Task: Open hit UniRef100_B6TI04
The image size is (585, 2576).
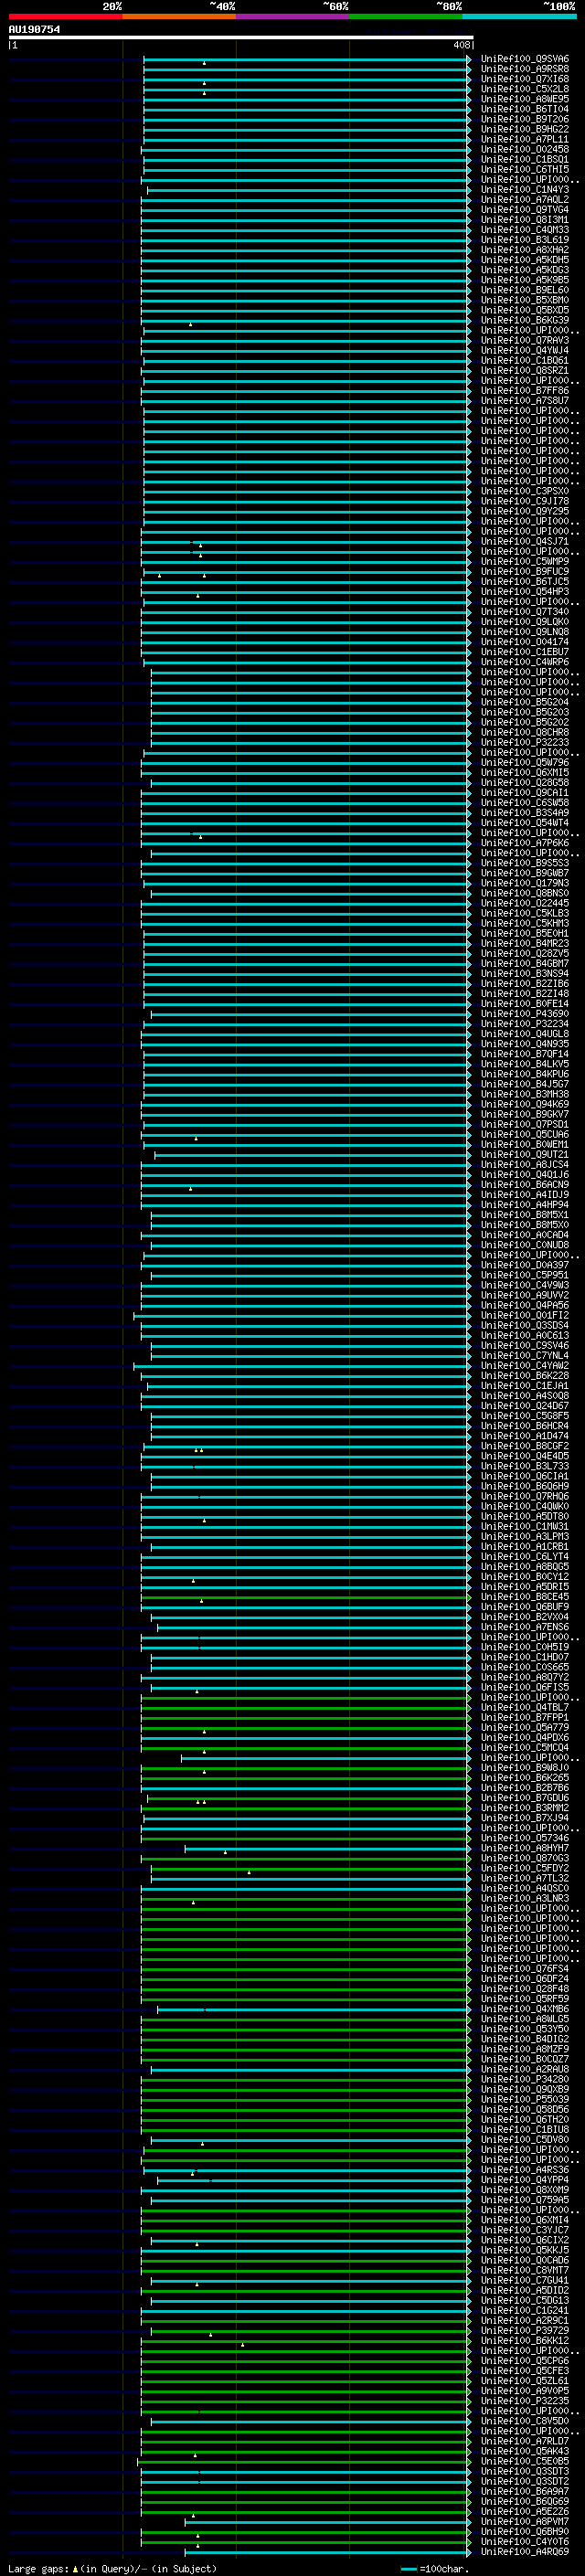Action: coord(524,109)
